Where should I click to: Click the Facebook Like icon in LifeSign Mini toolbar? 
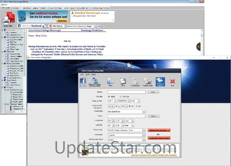pos(83,82)
